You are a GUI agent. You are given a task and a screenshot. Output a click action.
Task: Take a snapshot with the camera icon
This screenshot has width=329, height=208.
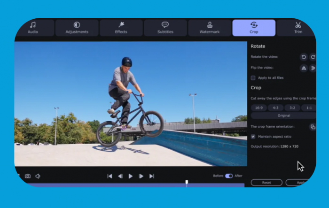(28, 176)
